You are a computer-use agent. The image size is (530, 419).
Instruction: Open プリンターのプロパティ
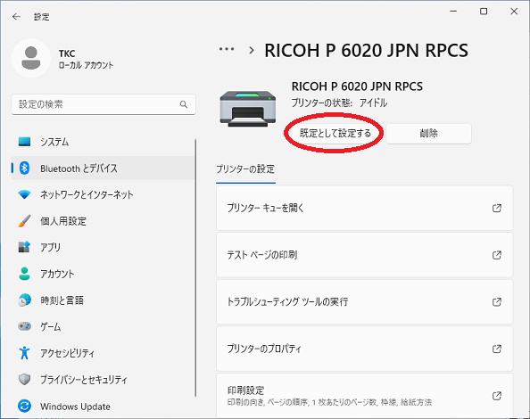click(x=364, y=349)
